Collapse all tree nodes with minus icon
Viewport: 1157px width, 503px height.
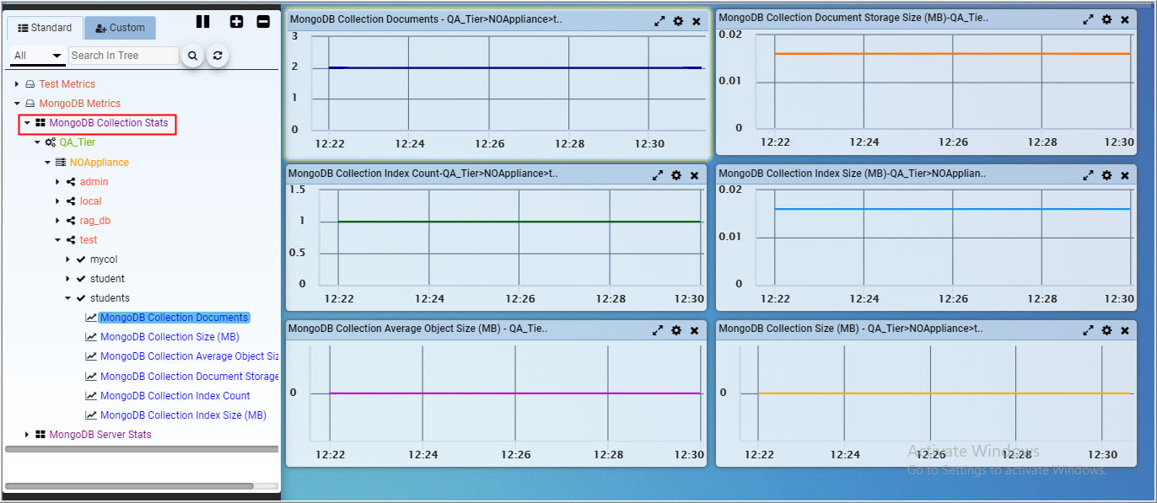pyautogui.click(x=263, y=22)
